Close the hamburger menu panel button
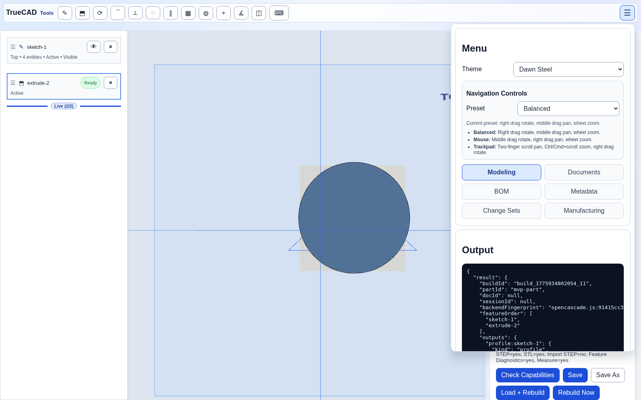 coord(627,13)
